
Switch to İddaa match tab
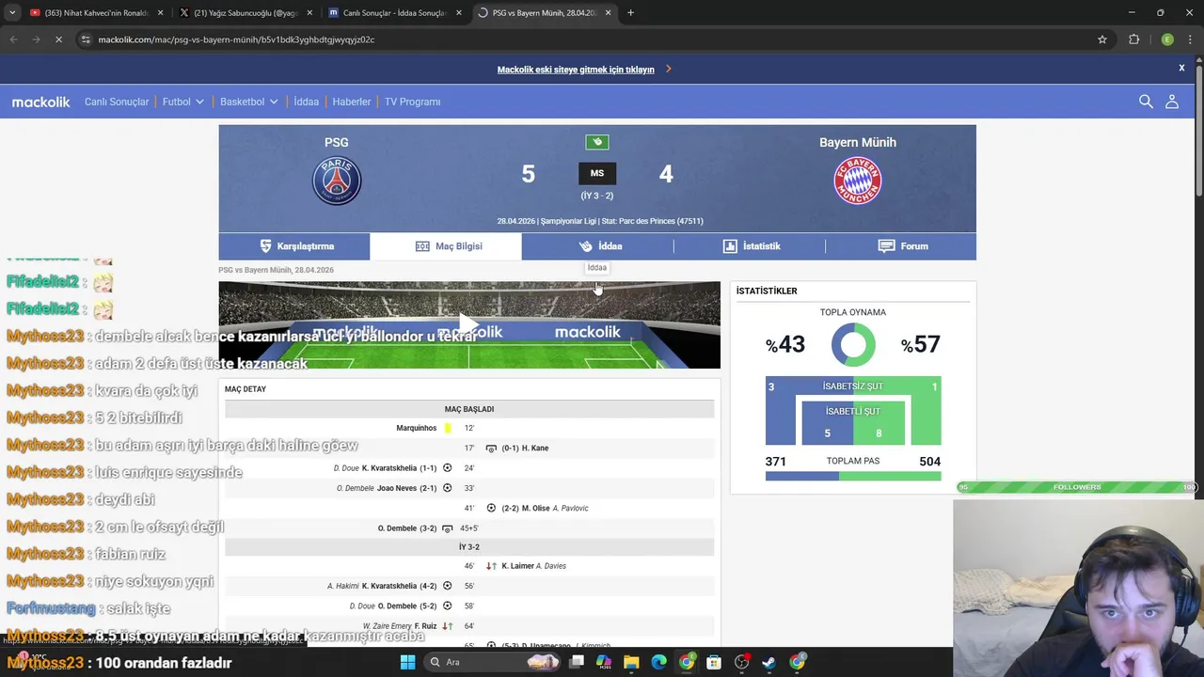click(598, 246)
